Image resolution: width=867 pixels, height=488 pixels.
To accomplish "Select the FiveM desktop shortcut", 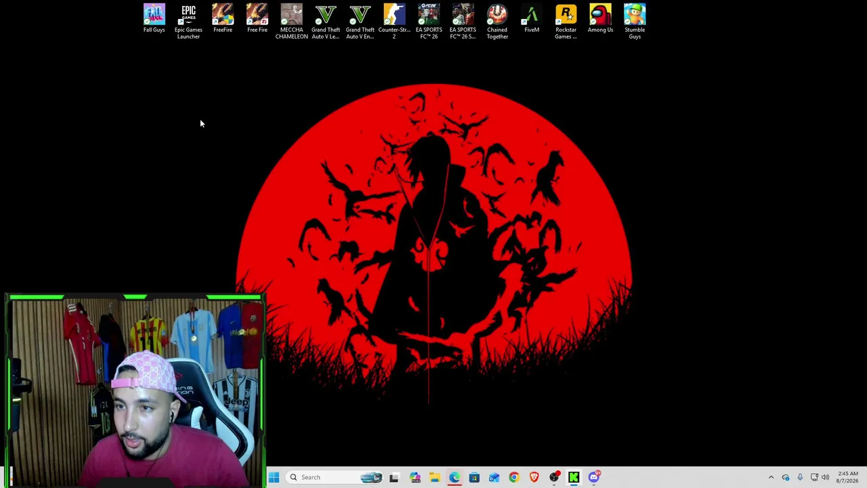I will pyautogui.click(x=532, y=19).
